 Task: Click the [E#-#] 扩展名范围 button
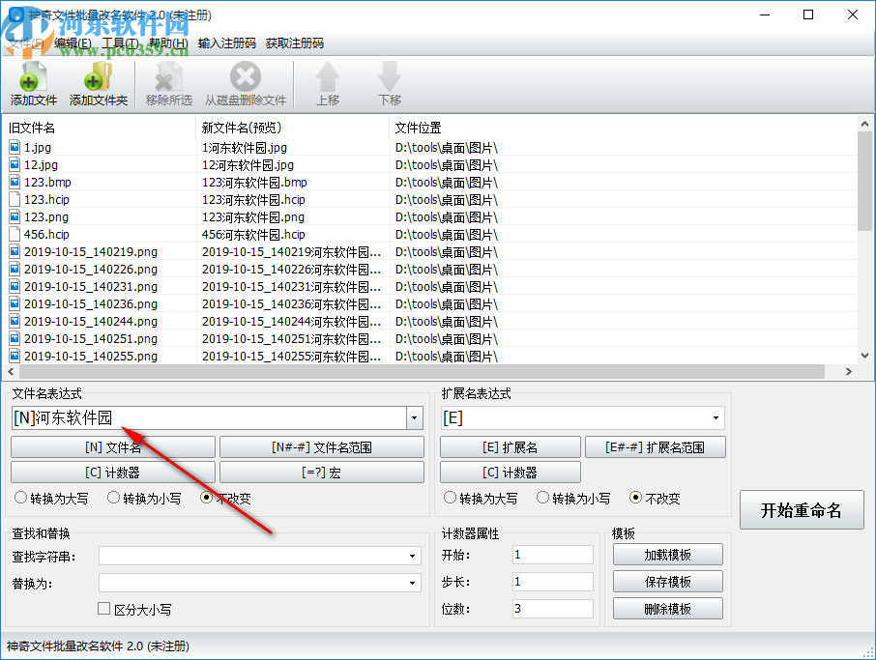click(x=656, y=447)
